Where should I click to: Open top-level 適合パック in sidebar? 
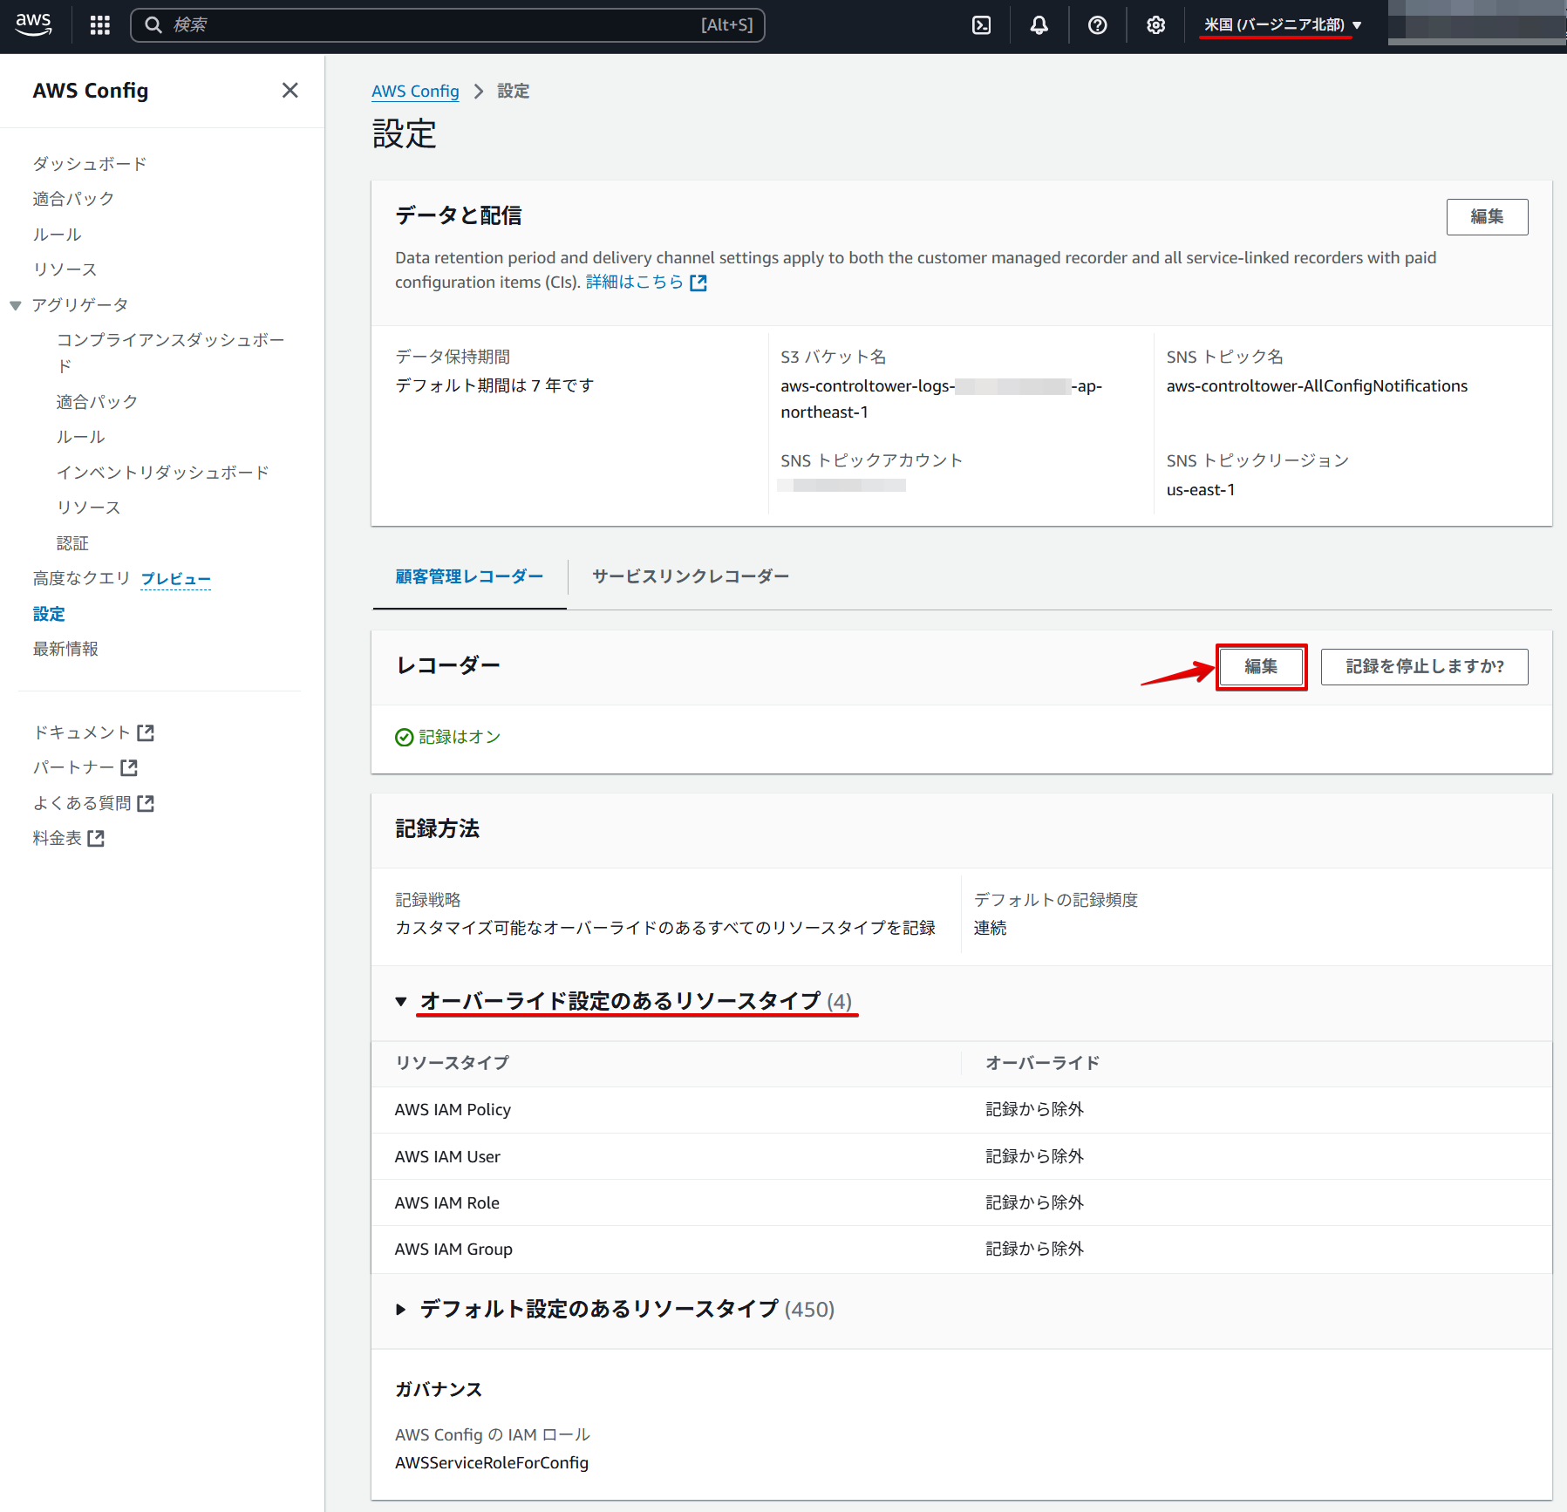click(73, 199)
